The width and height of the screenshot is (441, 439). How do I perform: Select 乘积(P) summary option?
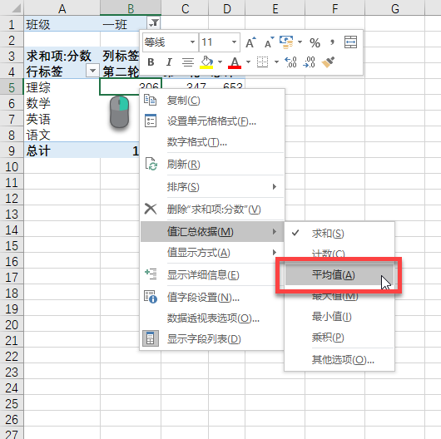[339, 338]
